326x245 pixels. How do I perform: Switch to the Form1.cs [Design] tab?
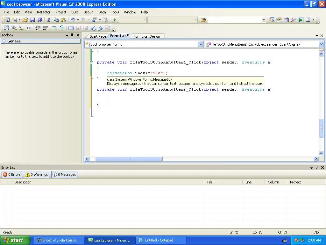pyautogui.click(x=147, y=36)
